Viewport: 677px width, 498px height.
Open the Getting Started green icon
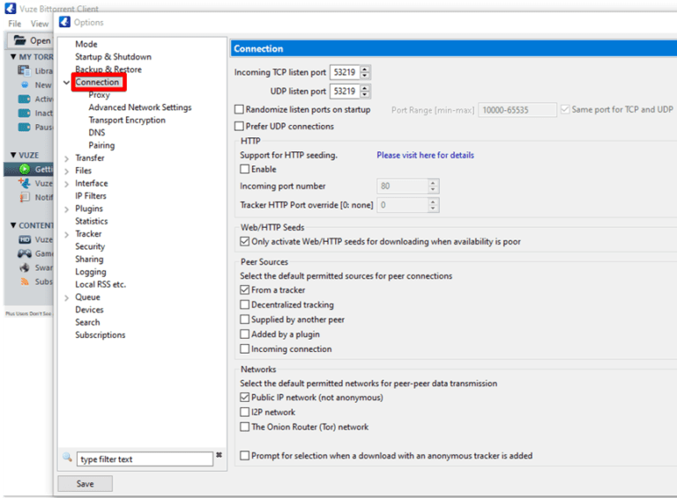25,169
